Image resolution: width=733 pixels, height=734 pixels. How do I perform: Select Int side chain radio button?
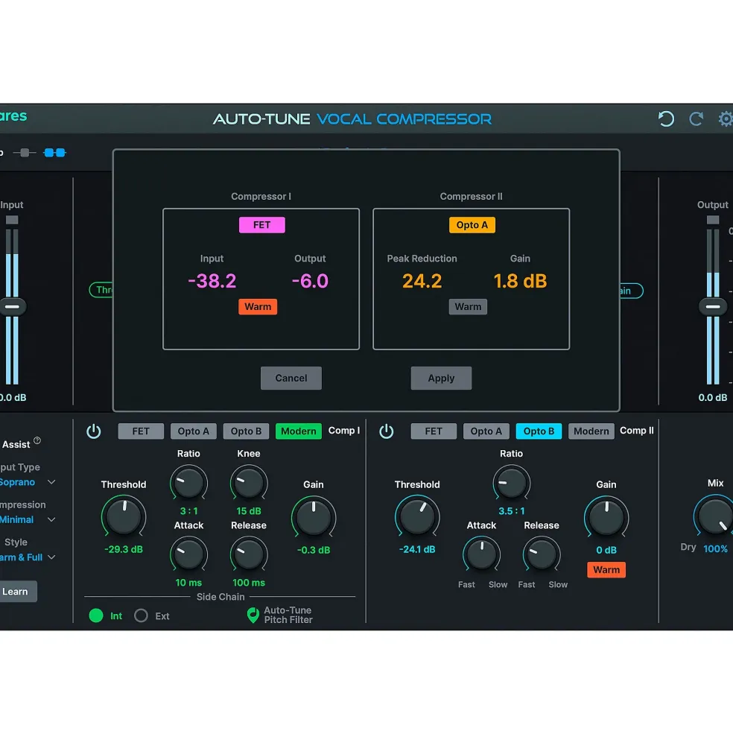click(x=96, y=616)
